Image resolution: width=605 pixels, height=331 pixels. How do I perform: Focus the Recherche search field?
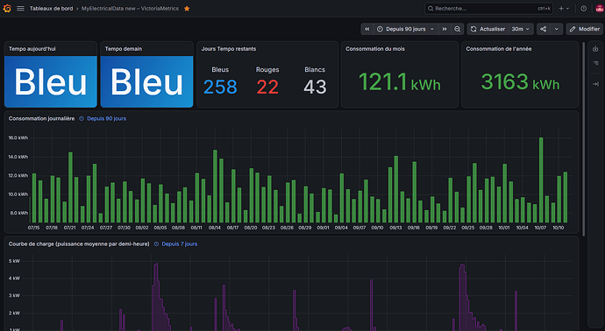489,9
